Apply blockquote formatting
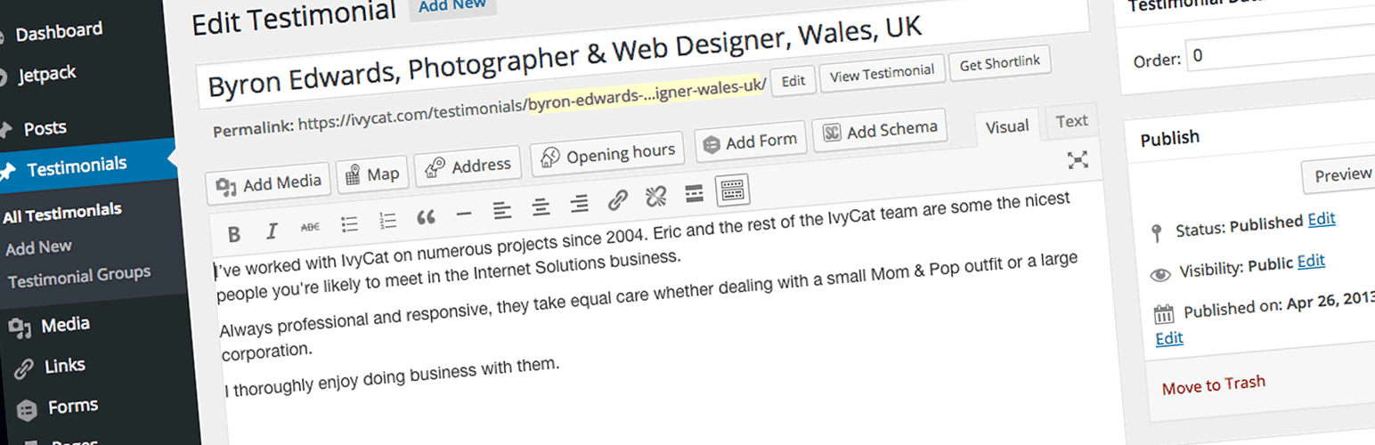 (426, 217)
